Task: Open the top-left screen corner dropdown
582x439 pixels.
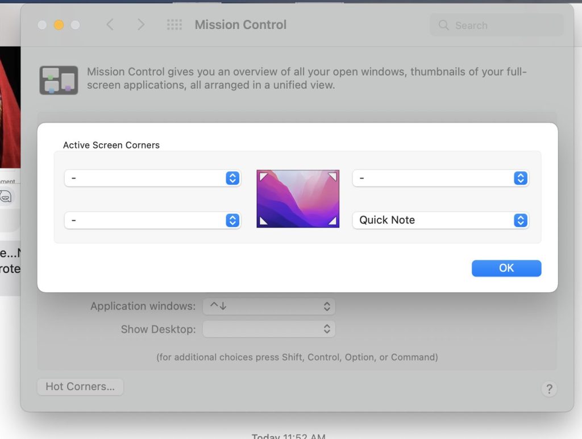Action: pos(152,179)
